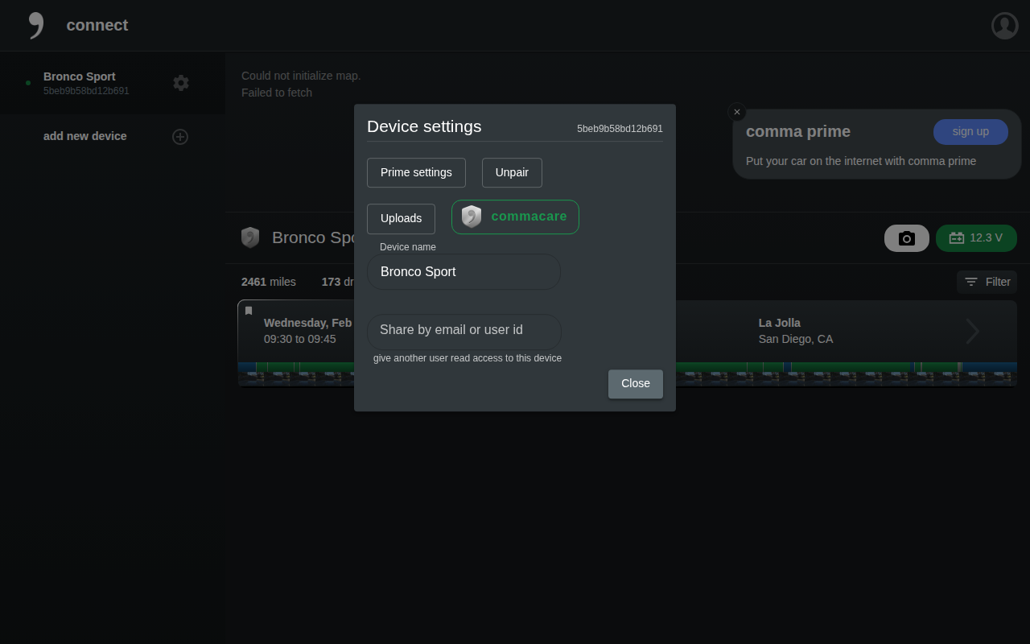Click the Unpair button
Viewport: 1030px width, 644px height.
pyautogui.click(x=512, y=173)
